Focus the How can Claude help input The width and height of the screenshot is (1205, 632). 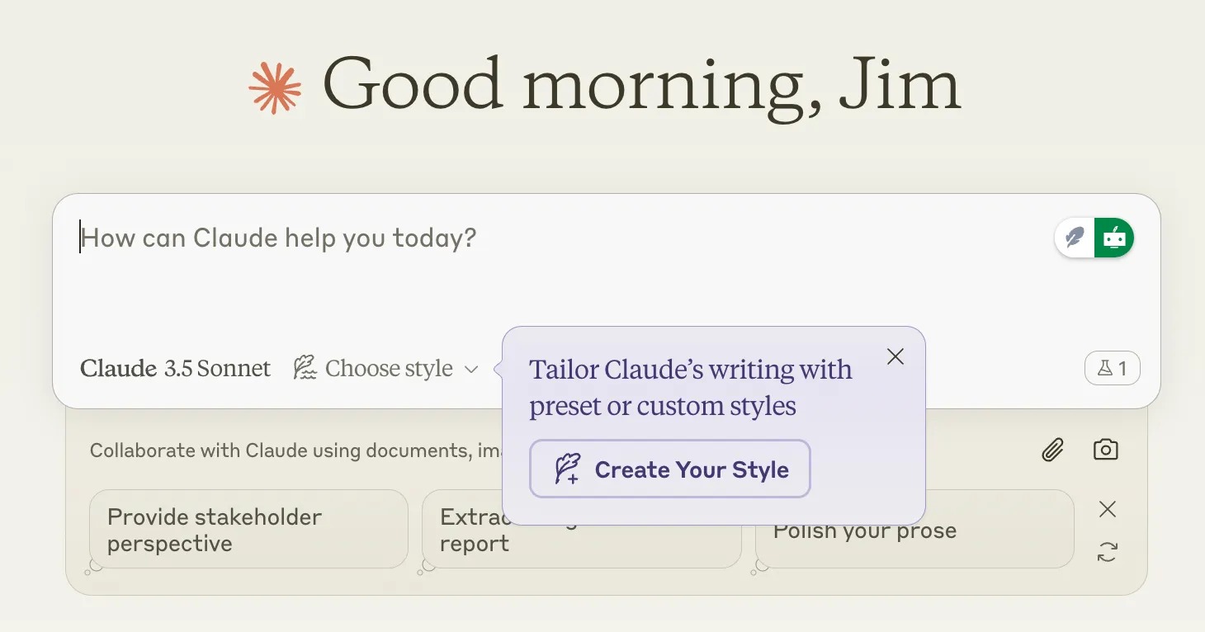pyautogui.click(x=495, y=272)
